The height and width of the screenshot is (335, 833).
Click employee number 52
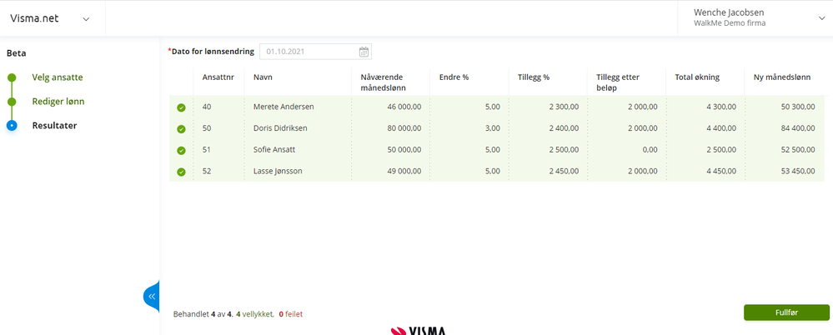click(207, 171)
